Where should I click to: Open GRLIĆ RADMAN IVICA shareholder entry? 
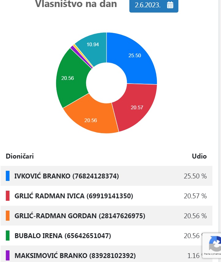tap(74, 196)
